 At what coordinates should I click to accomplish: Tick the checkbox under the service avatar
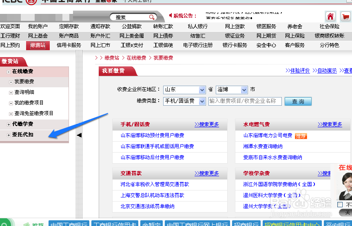tap(340, 204)
